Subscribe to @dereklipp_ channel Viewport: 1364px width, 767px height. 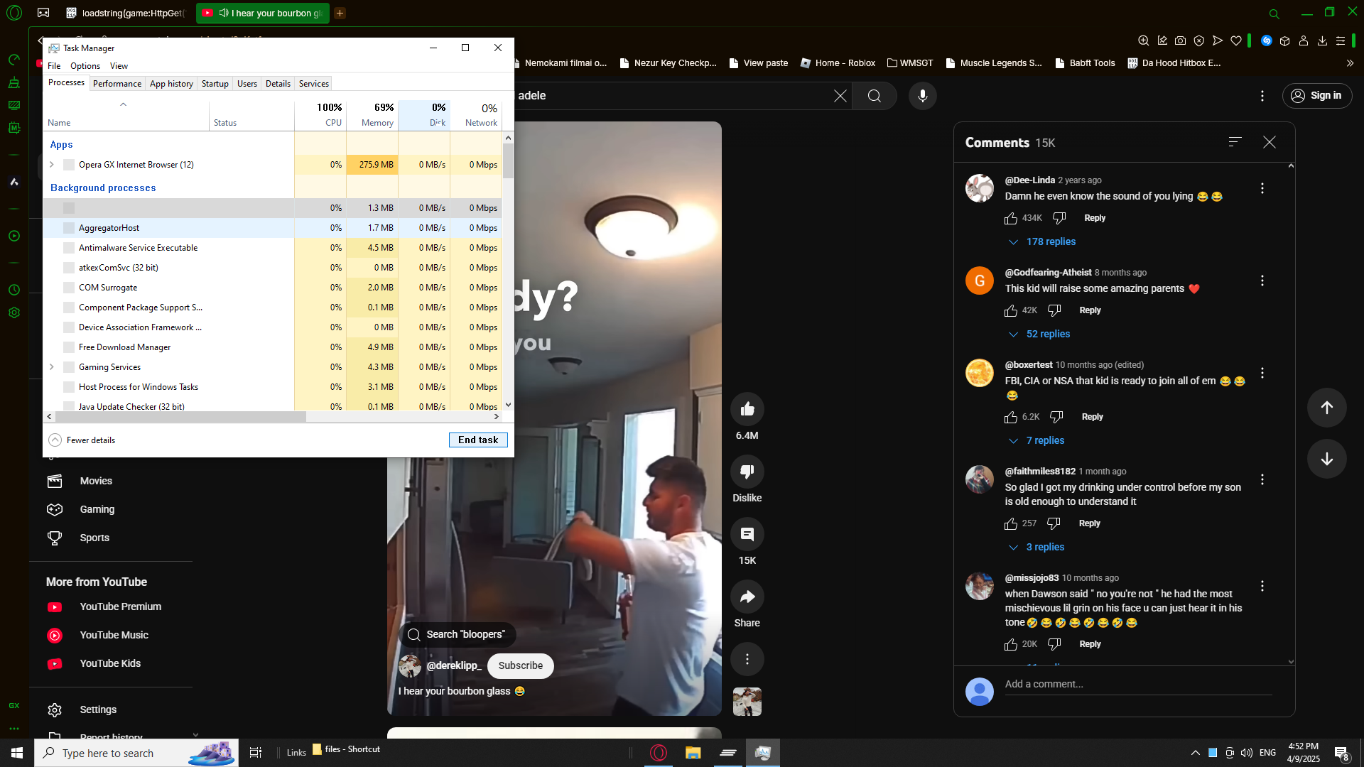click(520, 666)
